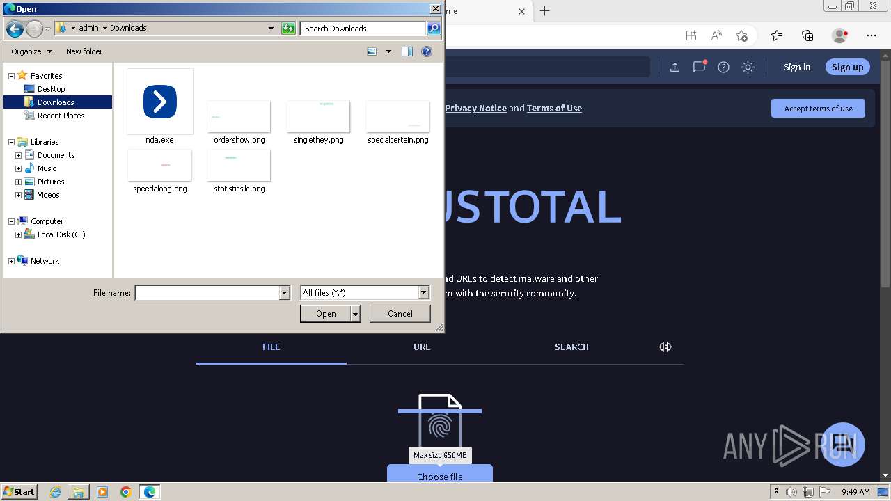Open Edge profile avatar
The height and width of the screenshot is (501, 891).
pyautogui.click(x=839, y=35)
